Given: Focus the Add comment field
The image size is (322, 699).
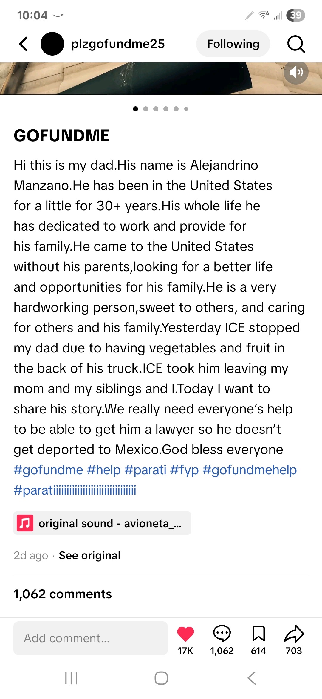Looking at the screenshot, I should (91, 638).
